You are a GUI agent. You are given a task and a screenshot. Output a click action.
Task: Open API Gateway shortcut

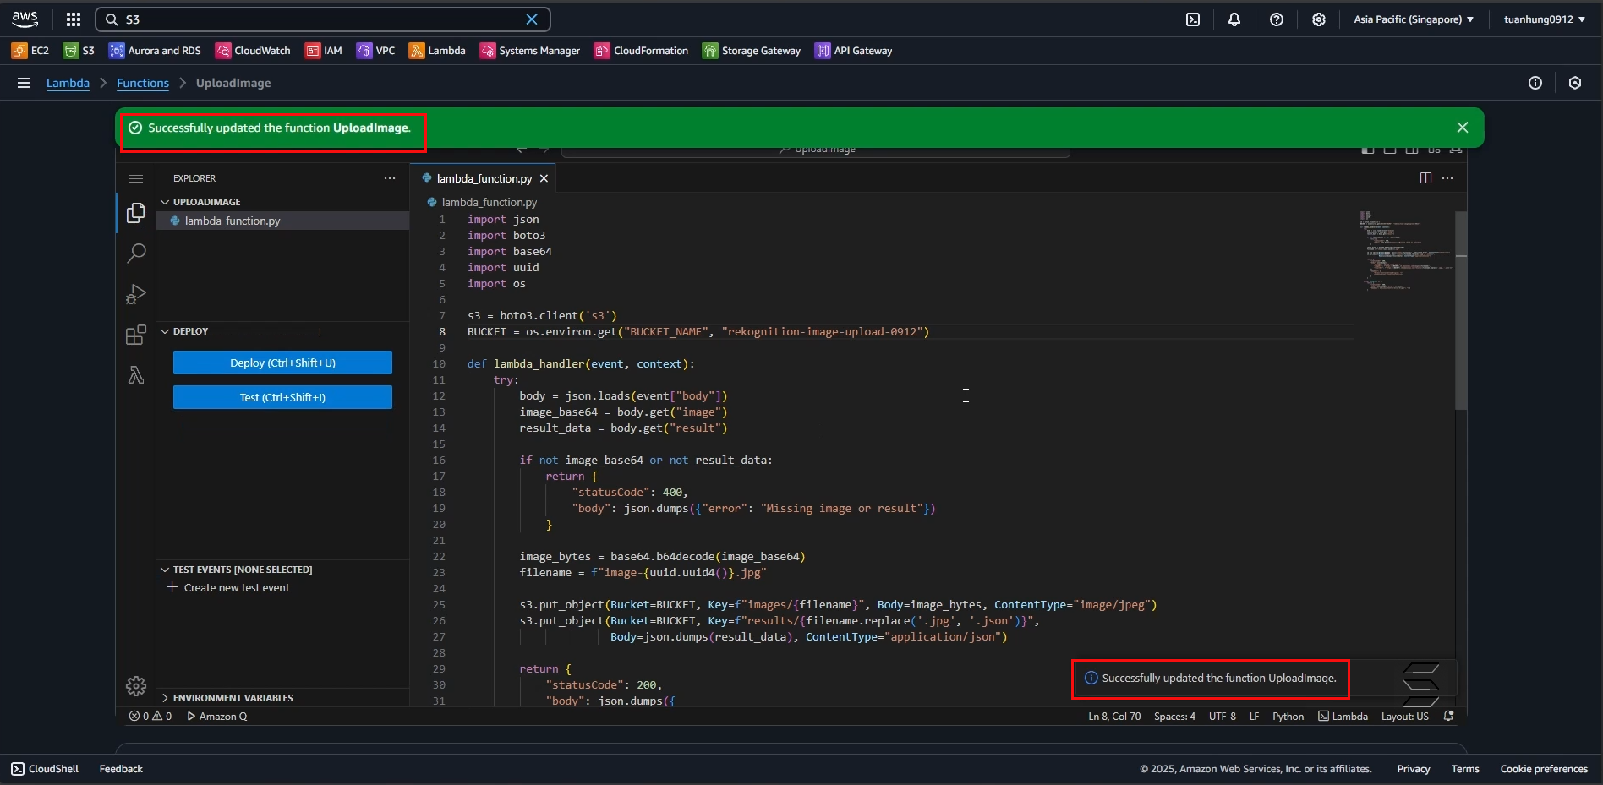pos(854,51)
